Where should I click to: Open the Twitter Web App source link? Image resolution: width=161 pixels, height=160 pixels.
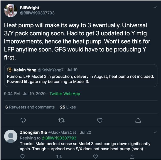click(x=65, y=94)
